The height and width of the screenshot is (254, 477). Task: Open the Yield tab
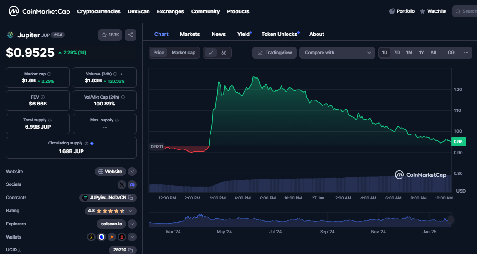243,34
